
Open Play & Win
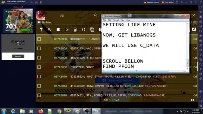click(168, 2)
